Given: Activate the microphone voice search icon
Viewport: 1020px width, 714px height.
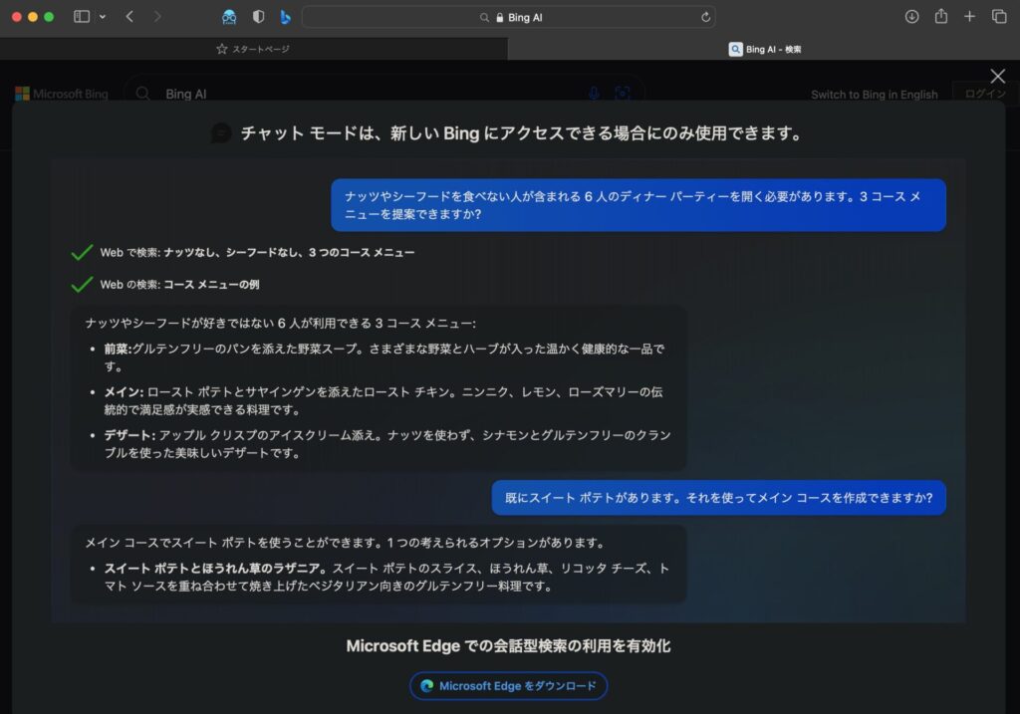Looking at the screenshot, I should pos(594,94).
